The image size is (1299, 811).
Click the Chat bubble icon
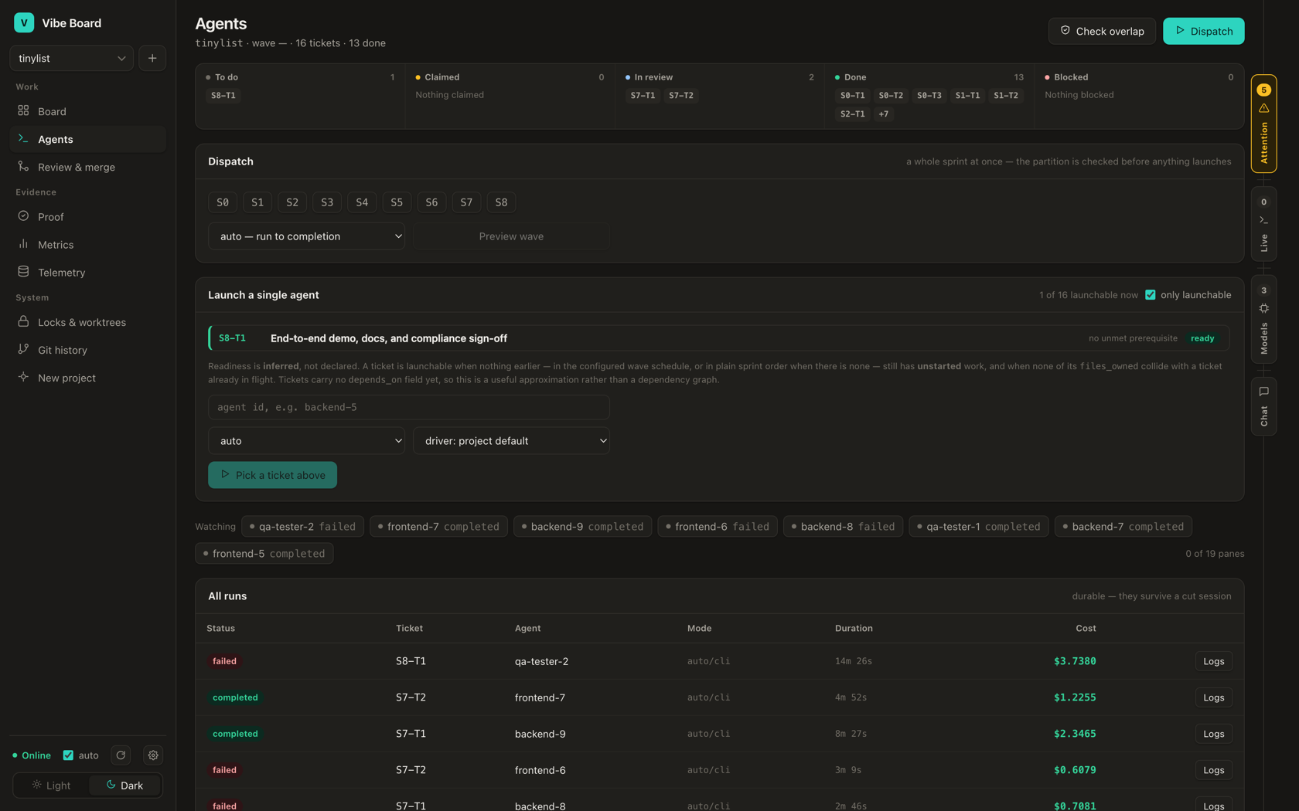[1263, 392]
